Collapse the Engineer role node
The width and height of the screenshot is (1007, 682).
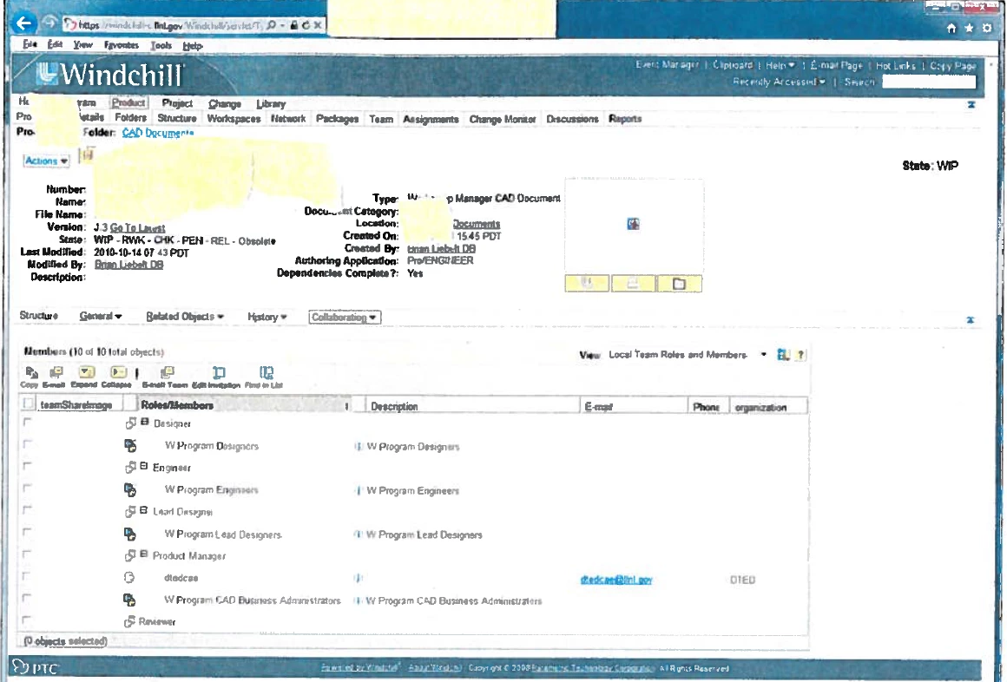point(144,466)
